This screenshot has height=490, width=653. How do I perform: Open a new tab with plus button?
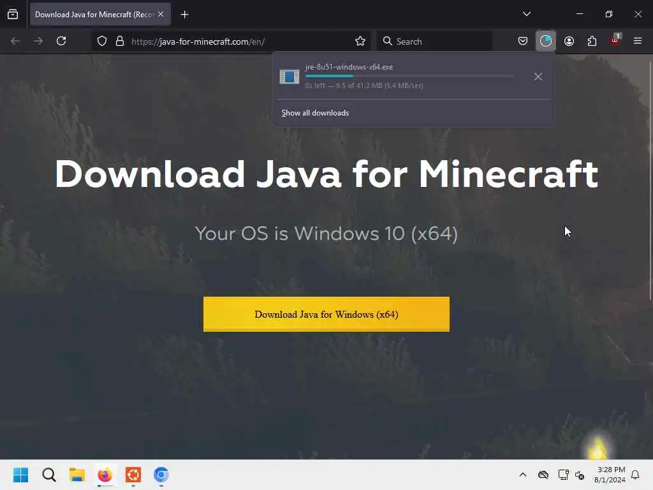[184, 15]
